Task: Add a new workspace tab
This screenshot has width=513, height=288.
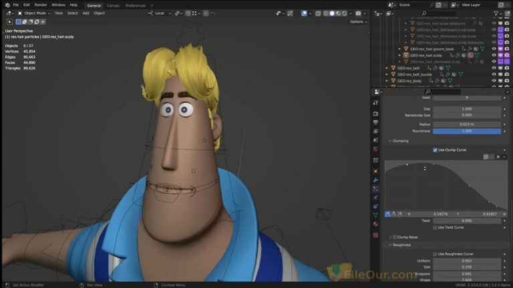Action: tap(152, 5)
